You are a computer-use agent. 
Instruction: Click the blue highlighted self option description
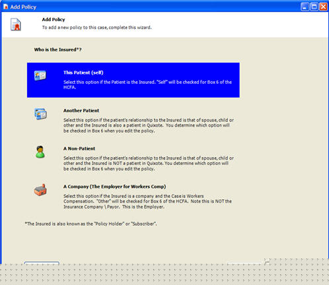(x=147, y=84)
